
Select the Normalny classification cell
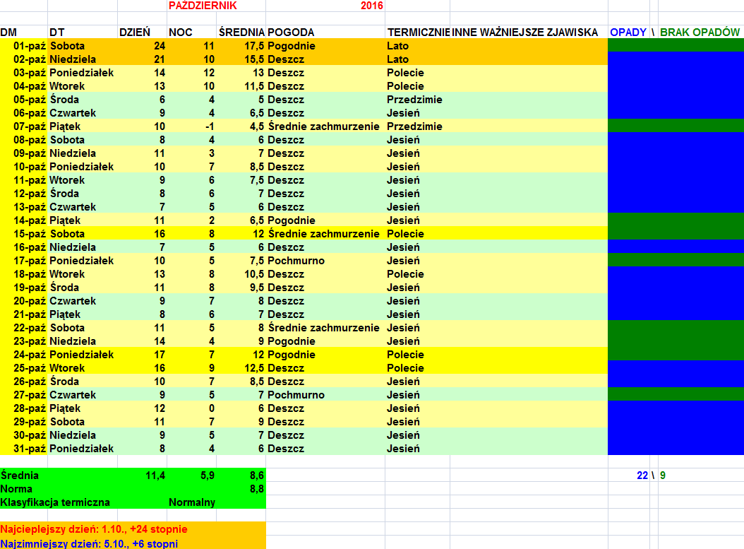[x=191, y=502]
